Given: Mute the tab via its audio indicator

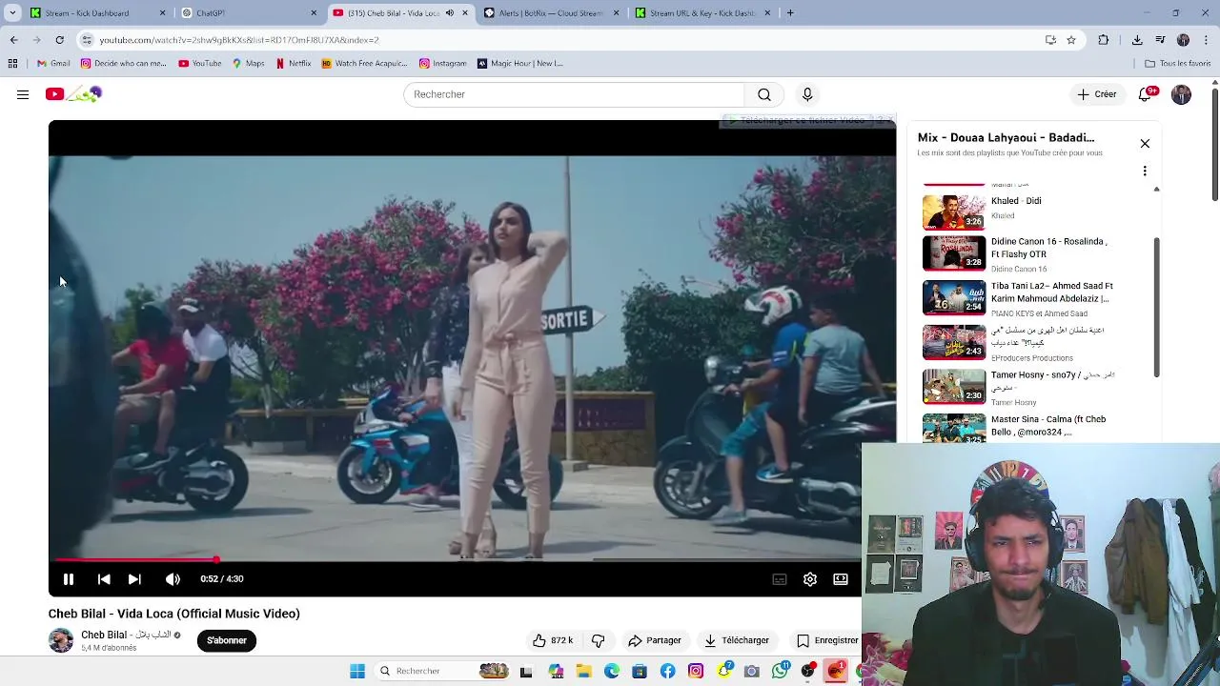Looking at the screenshot, I should tap(450, 13).
